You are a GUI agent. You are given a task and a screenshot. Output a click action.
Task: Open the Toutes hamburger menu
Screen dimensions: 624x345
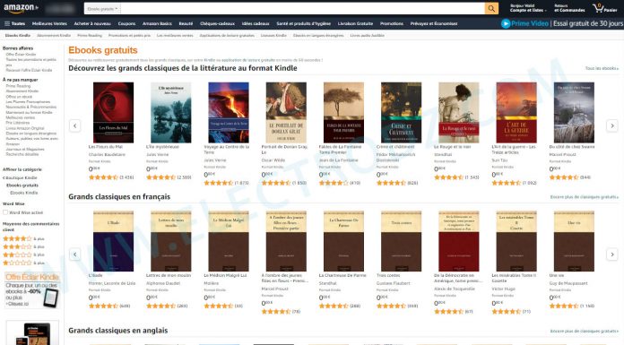click(x=14, y=23)
